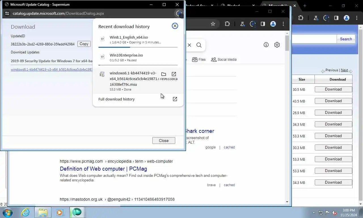
Task: Open three-dot options beside google source
Action: point(220,148)
